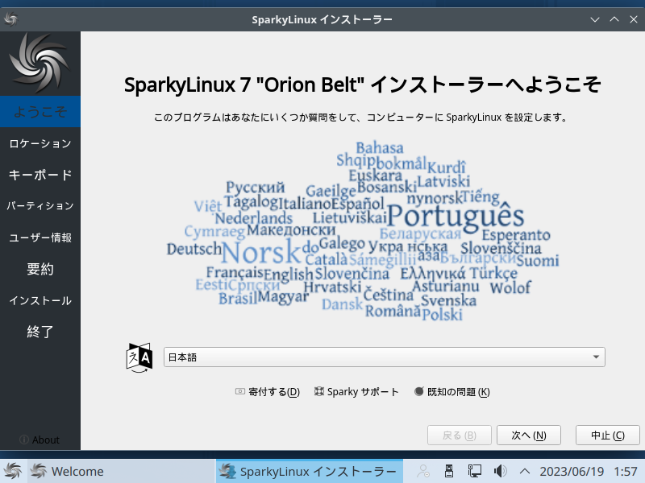Click the 寄付する(D) donate link
645x483 pixels.
pos(268,392)
